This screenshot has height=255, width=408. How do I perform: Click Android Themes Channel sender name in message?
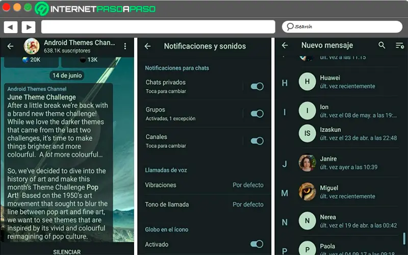[37, 89]
